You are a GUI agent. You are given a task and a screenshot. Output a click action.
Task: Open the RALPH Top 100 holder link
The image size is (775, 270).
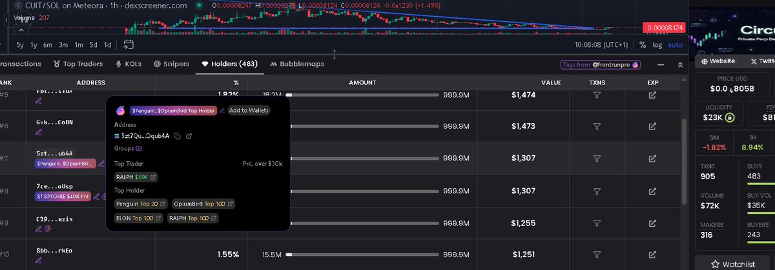point(192,218)
